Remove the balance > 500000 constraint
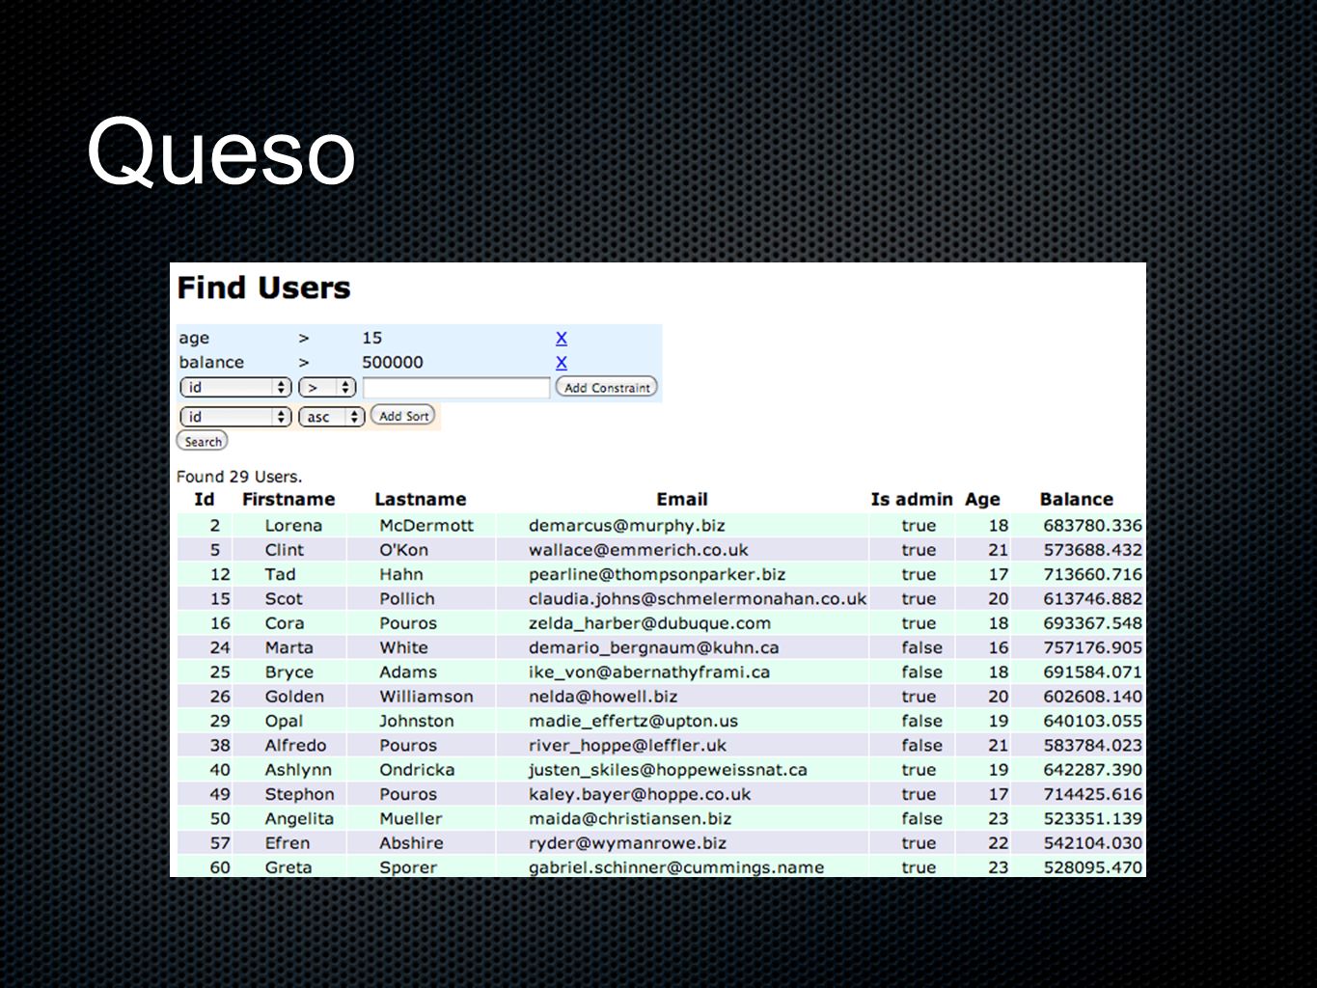This screenshot has width=1317, height=988. pos(562,363)
